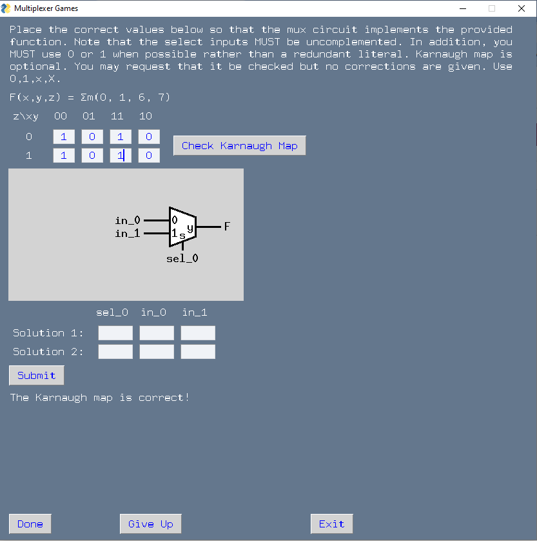This screenshot has height=541, width=537.
Task: Click the Solution 2 sel_0 entry box
Action: coord(115,351)
